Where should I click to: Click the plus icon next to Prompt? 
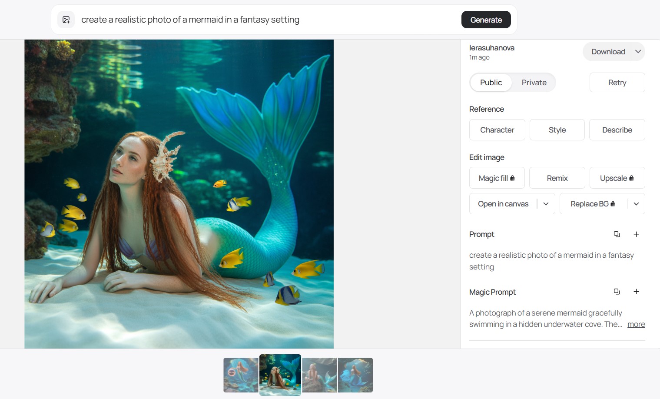pyautogui.click(x=636, y=234)
